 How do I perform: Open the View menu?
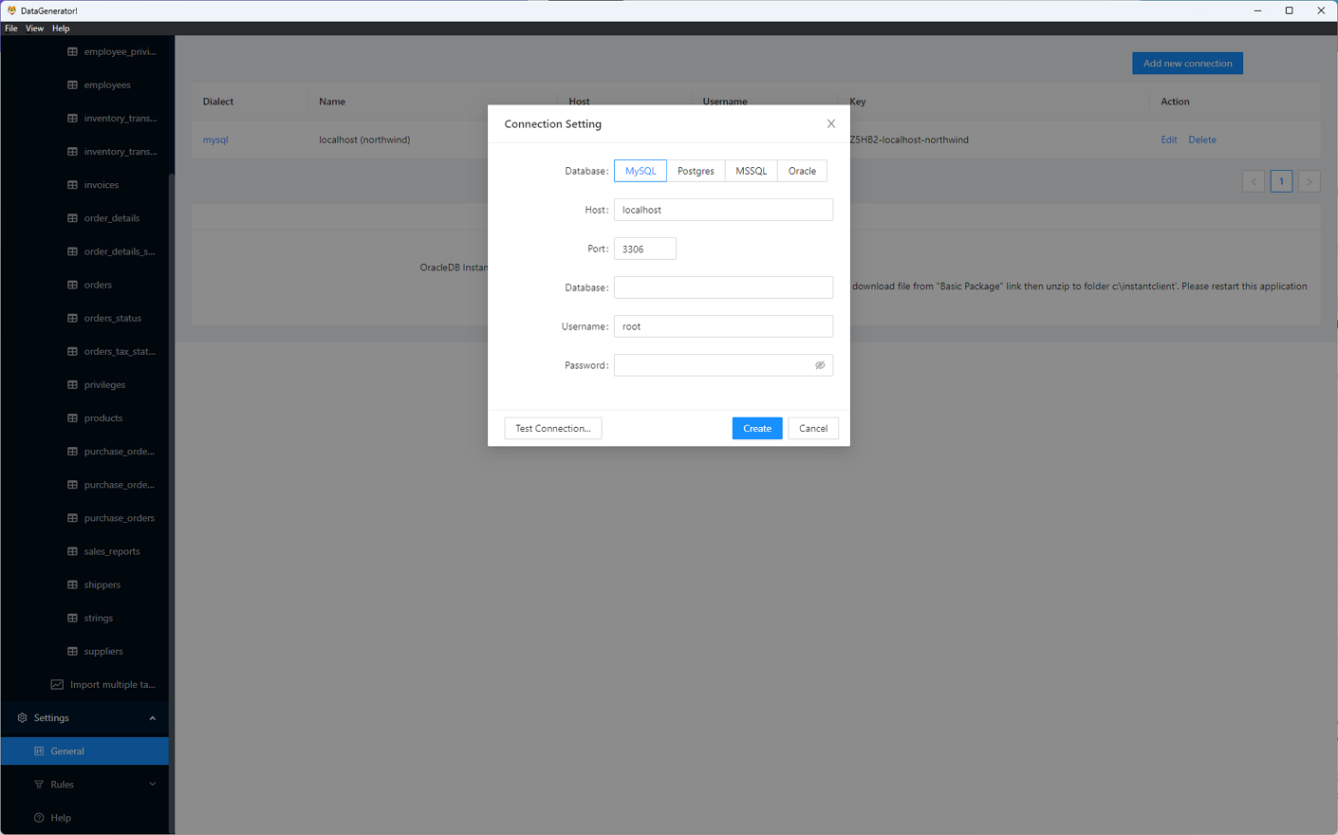34,28
